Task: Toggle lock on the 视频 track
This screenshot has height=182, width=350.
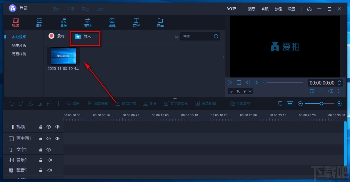Action: tap(41, 127)
